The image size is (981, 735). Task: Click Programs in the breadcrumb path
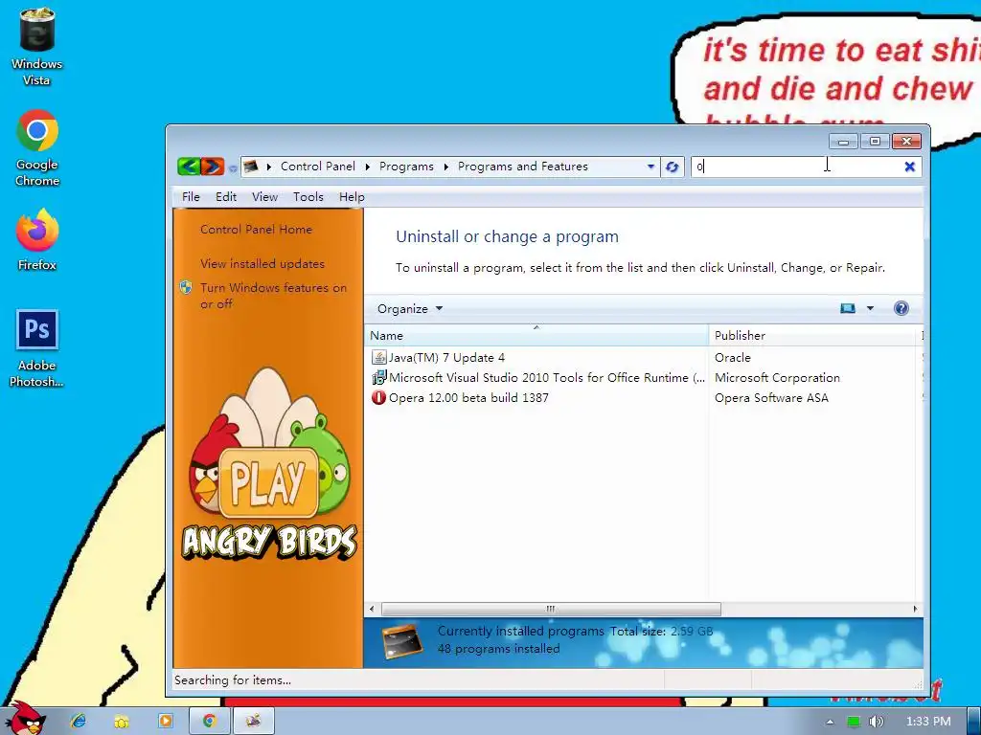tap(406, 167)
